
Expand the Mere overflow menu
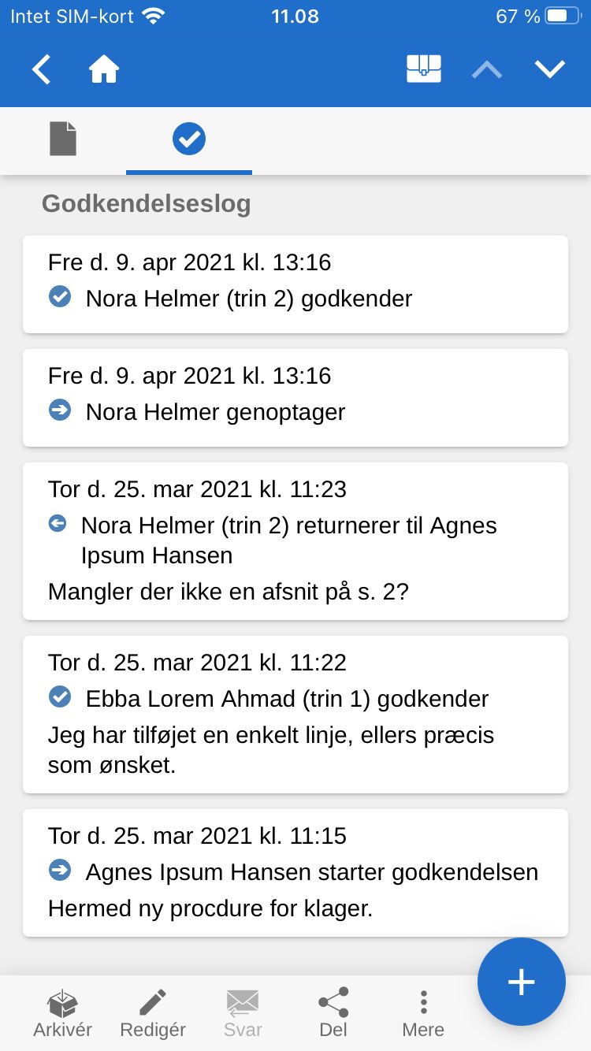click(423, 1013)
